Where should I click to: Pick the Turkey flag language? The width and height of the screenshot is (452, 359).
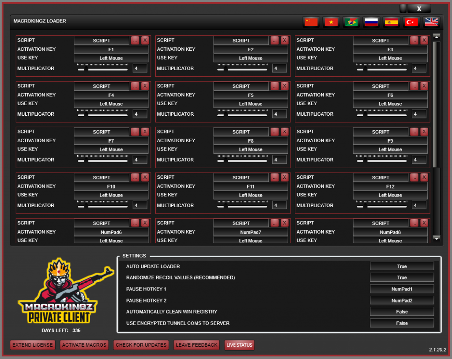pyautogui.click(x=411, y=22)
